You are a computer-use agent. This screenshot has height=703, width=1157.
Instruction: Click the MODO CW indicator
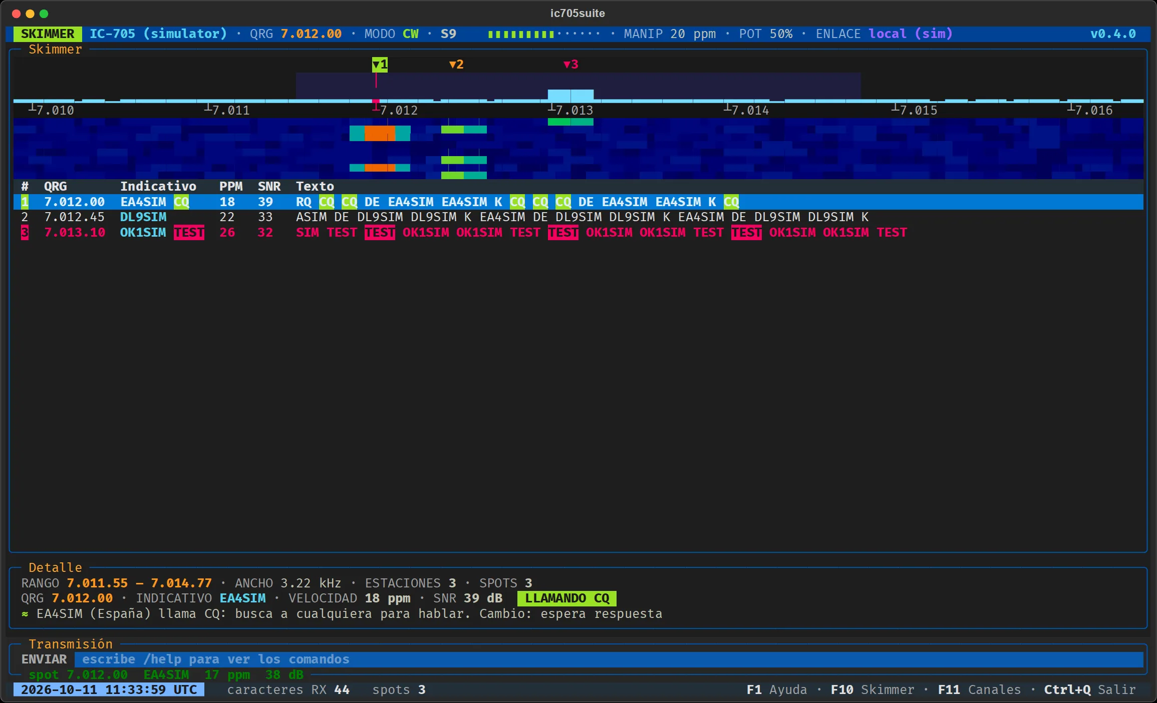(392, 34)
